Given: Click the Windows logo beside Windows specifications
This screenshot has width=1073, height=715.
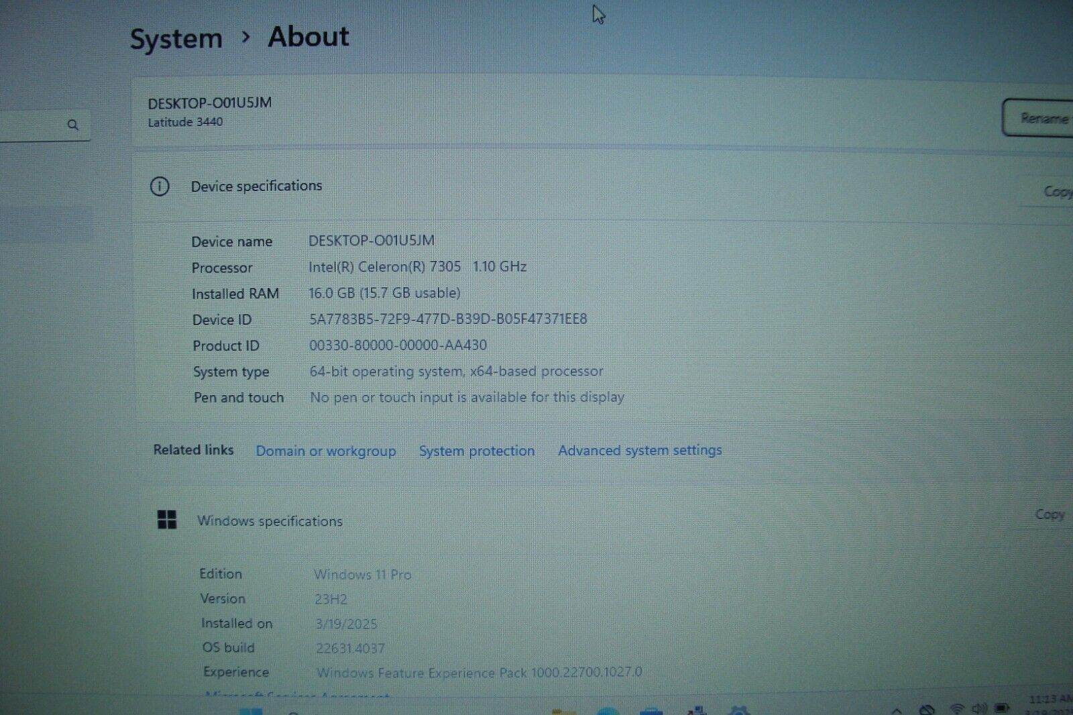Looking at the screenshot, I should pyautogui.click(x=166, y=520).
